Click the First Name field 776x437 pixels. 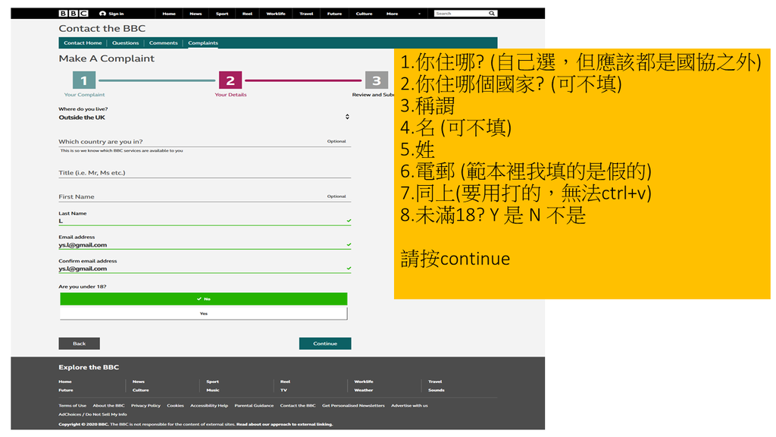click(205, 196)
